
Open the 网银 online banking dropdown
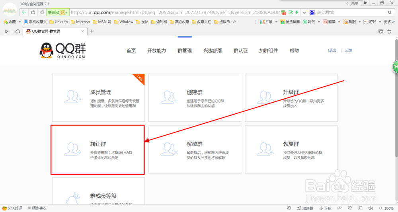(312, 22)
